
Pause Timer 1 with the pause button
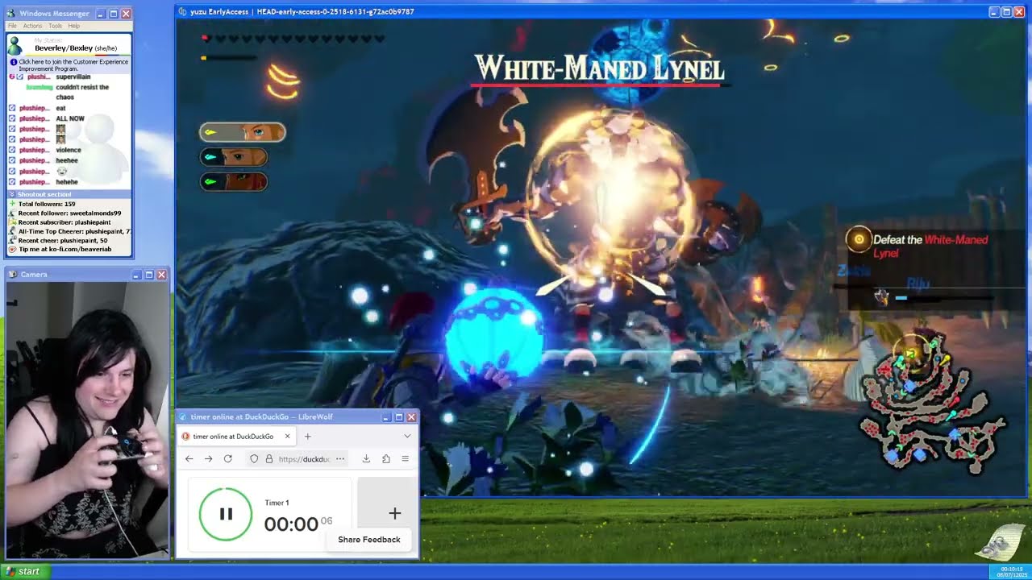226,514
